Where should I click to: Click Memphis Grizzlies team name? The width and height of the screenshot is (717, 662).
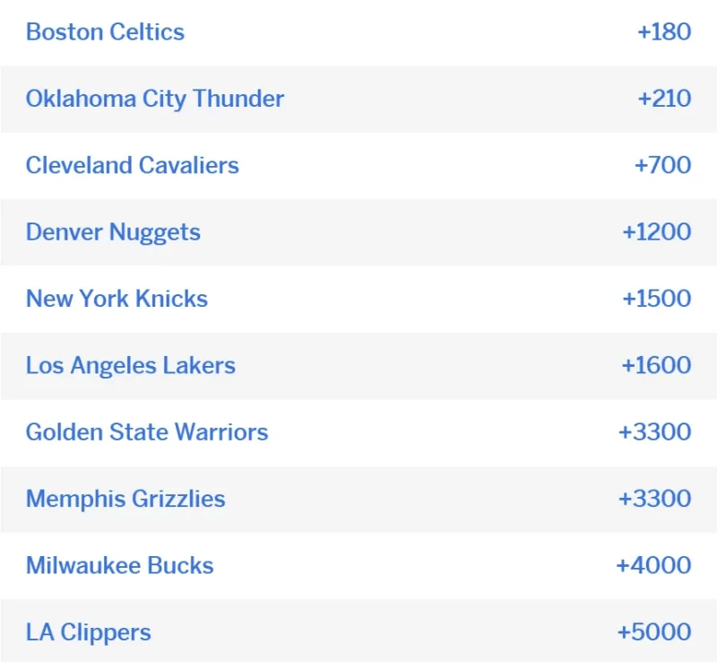(125, 499)
